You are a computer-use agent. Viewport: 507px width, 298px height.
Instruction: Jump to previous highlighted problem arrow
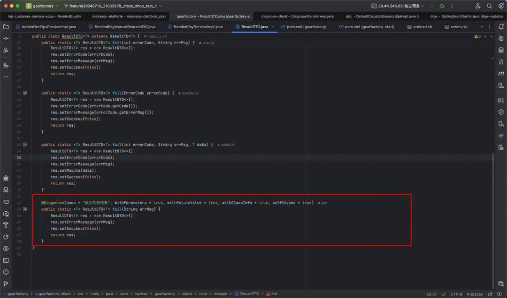pos(485,37)
